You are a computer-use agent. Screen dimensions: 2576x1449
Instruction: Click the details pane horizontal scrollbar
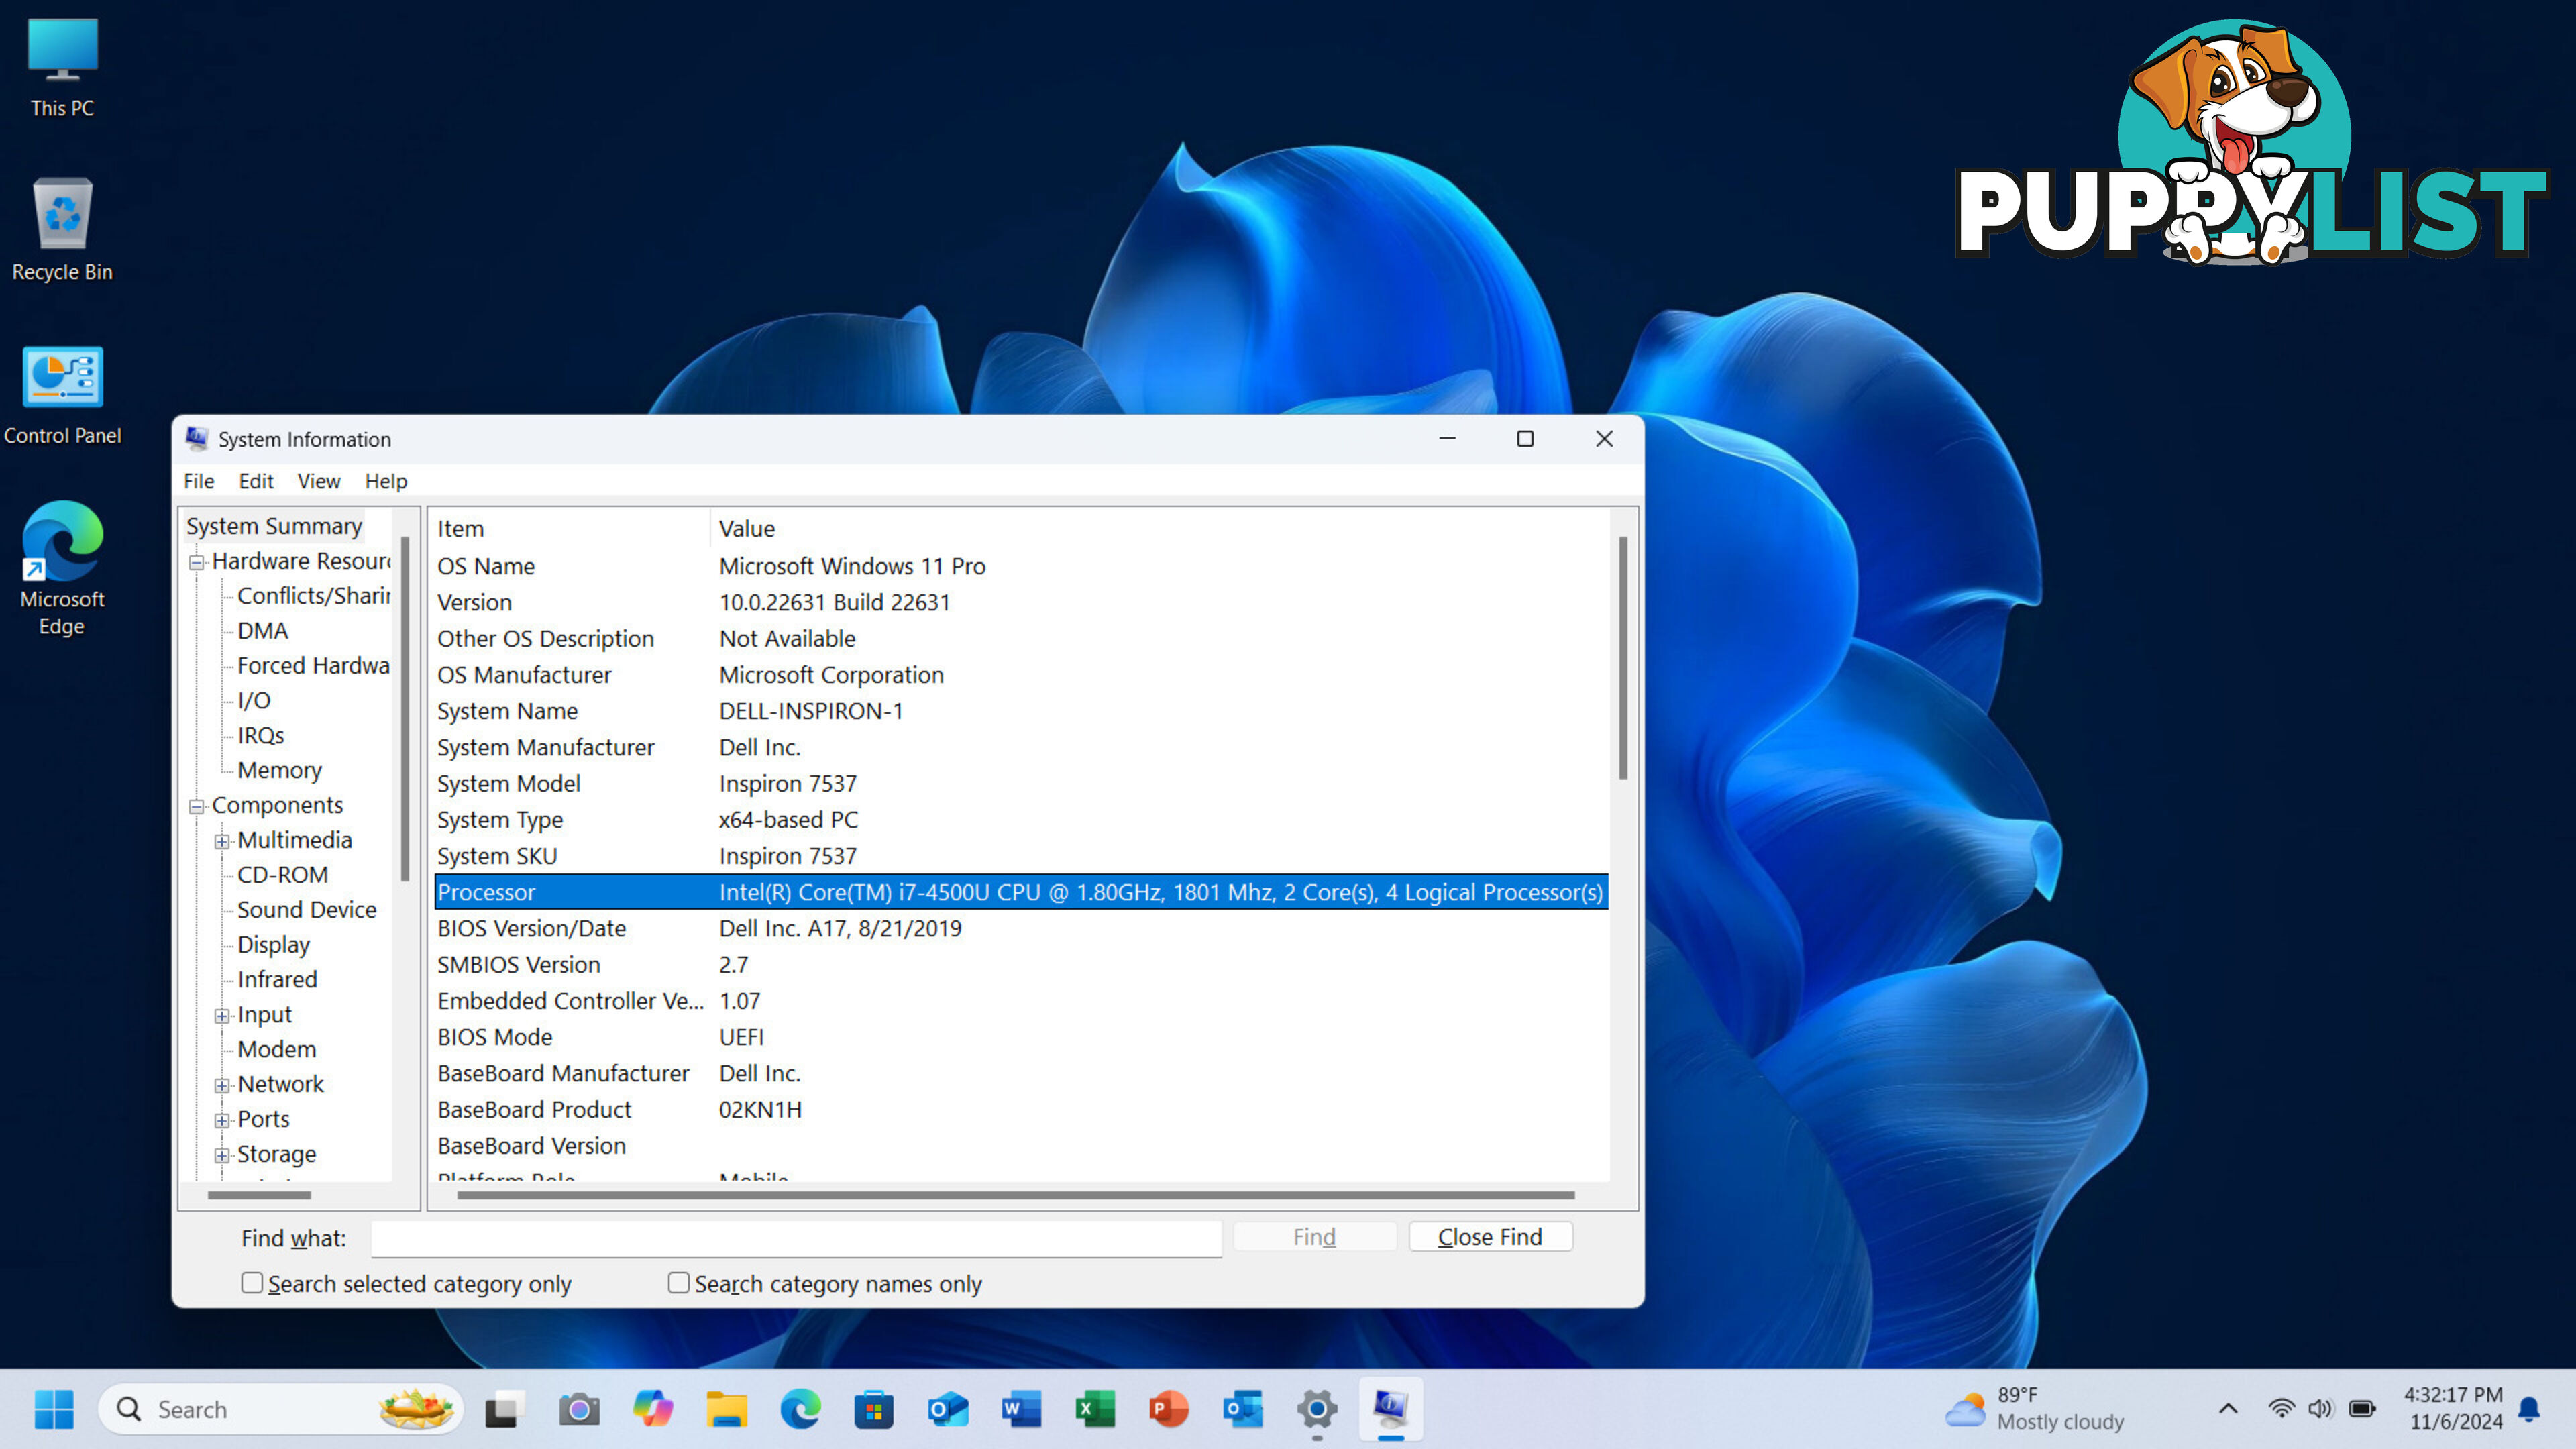(x=1015, y=1195)
